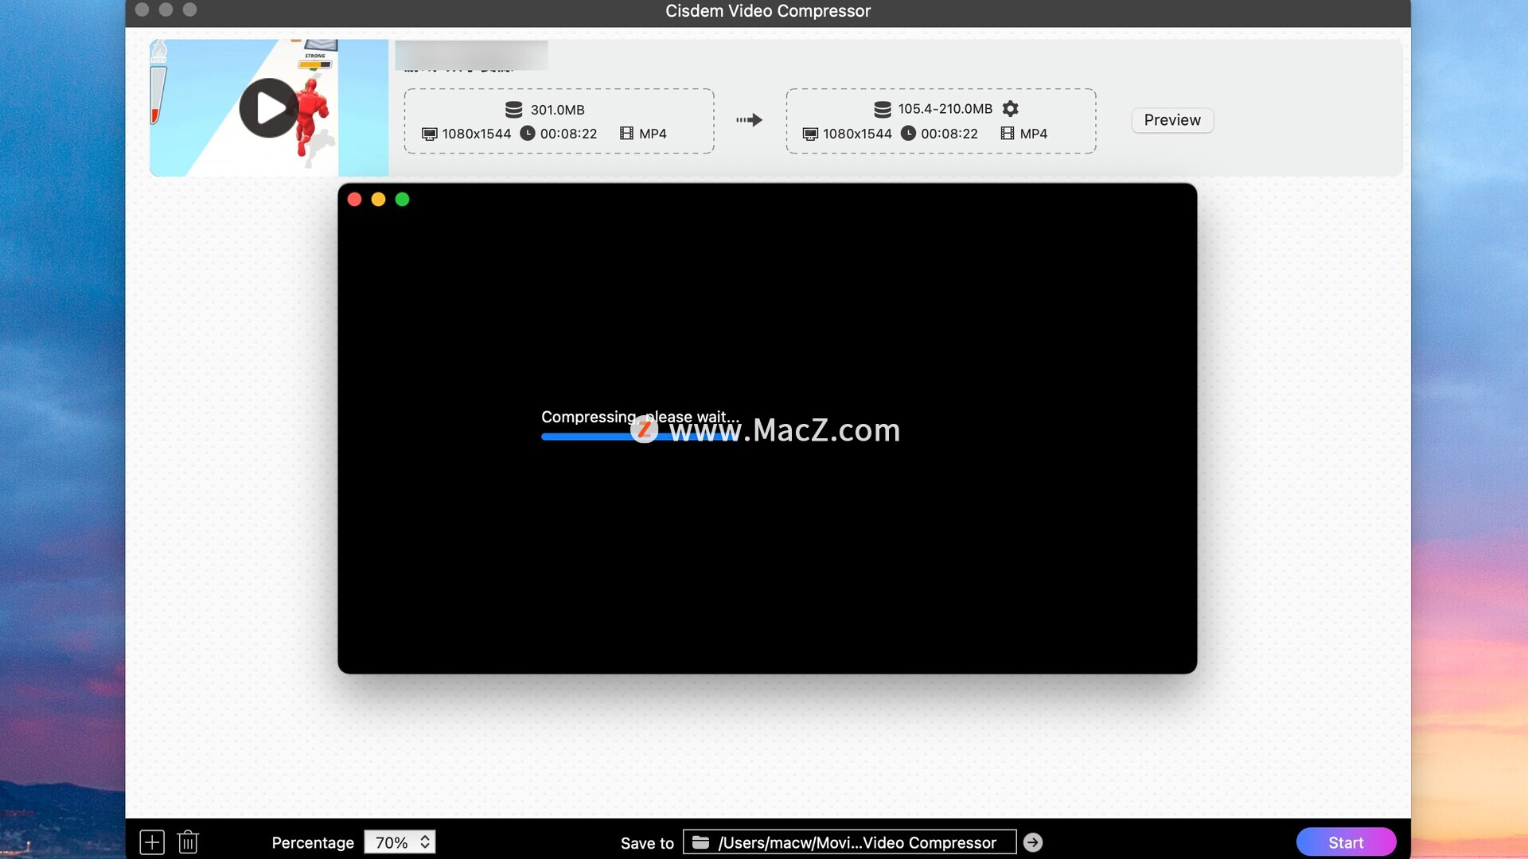Click the output format film icon
The image size is (1528, 859).
pyautogui.click(x=1008, y=134)
